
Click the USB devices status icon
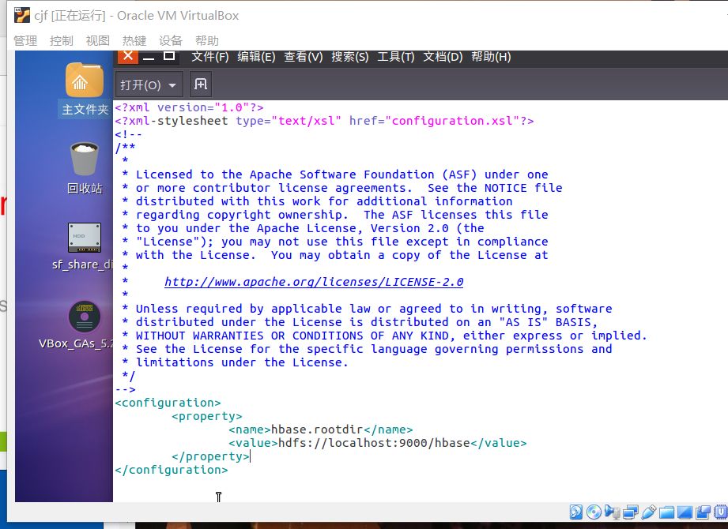pos(649,512)
